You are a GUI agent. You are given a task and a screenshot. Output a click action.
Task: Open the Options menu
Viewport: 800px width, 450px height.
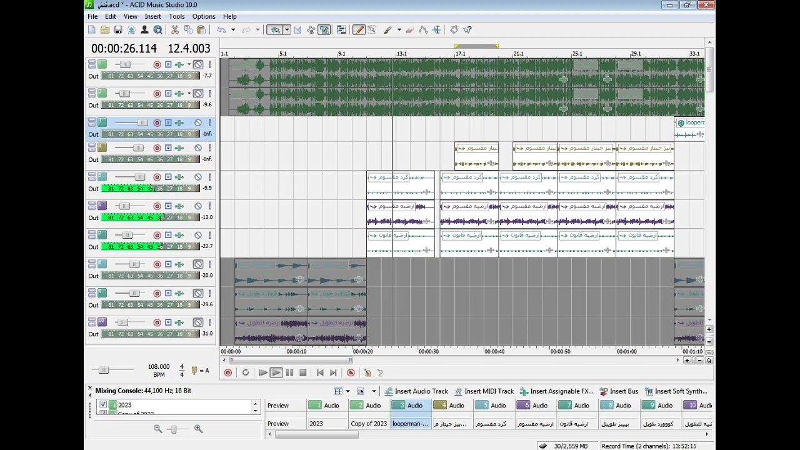[204, 16]
